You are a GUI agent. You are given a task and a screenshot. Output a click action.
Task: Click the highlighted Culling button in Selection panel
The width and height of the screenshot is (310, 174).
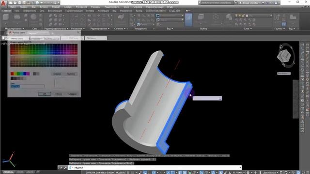188,20
